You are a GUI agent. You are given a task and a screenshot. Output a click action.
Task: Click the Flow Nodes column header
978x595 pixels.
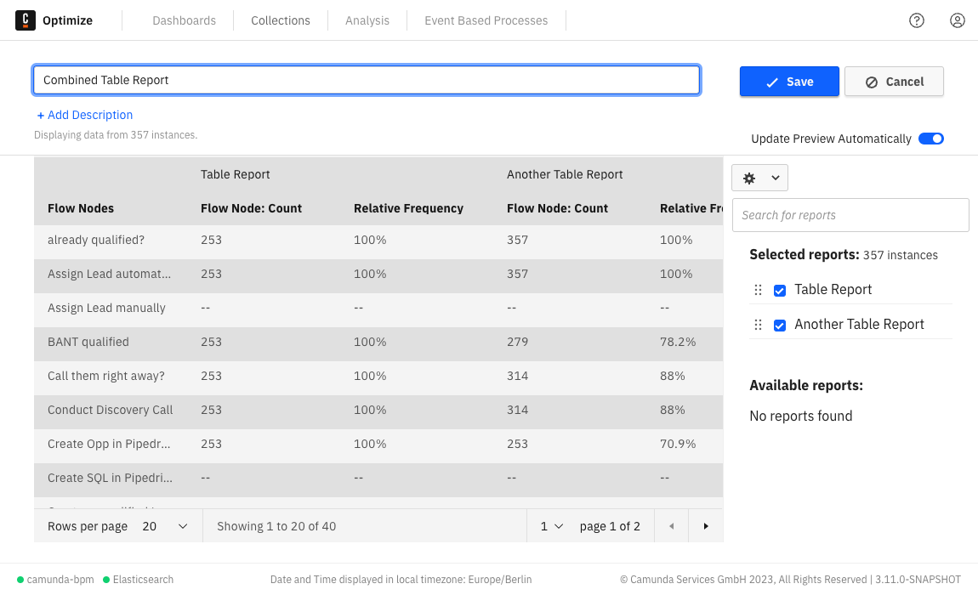coord(81,208)
